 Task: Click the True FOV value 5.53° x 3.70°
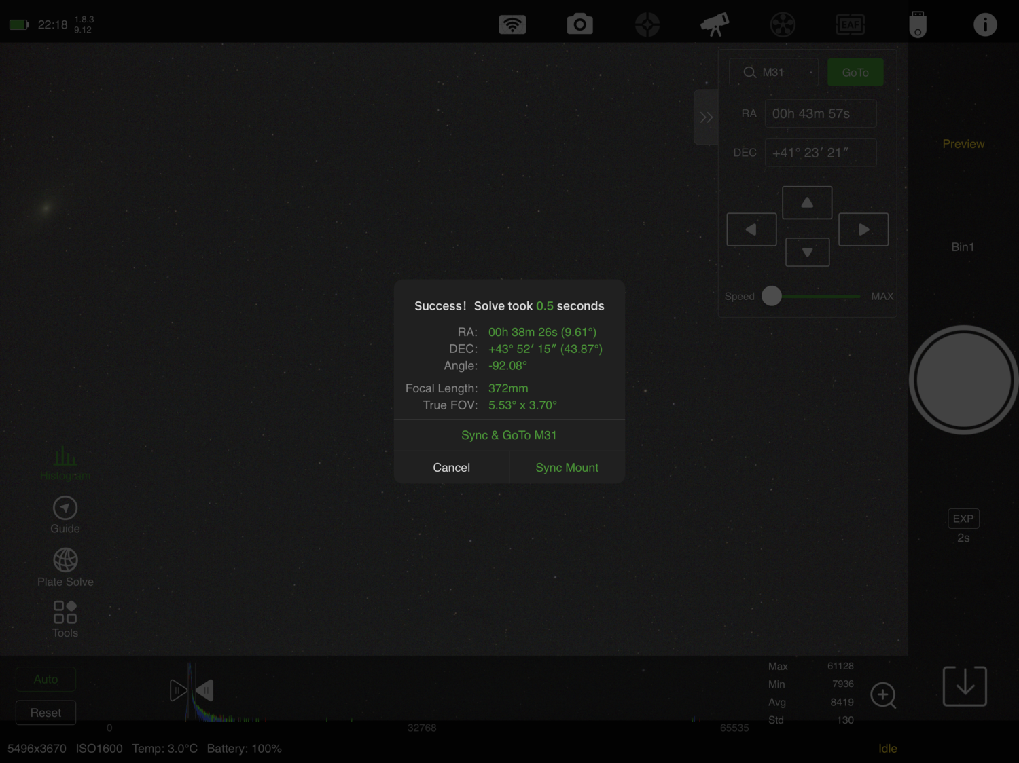[522, 405]
